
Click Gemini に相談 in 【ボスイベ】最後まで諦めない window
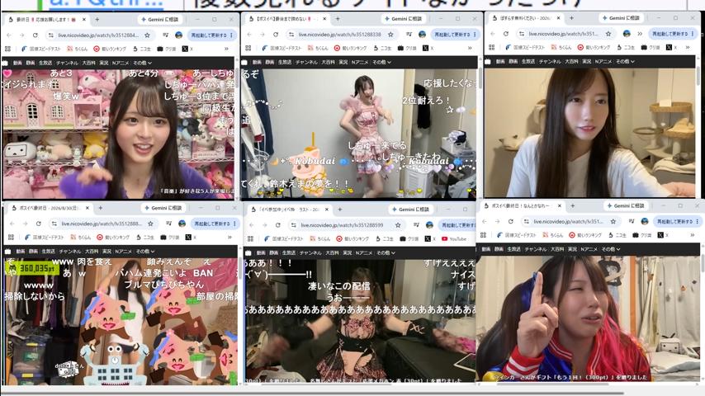403,19
